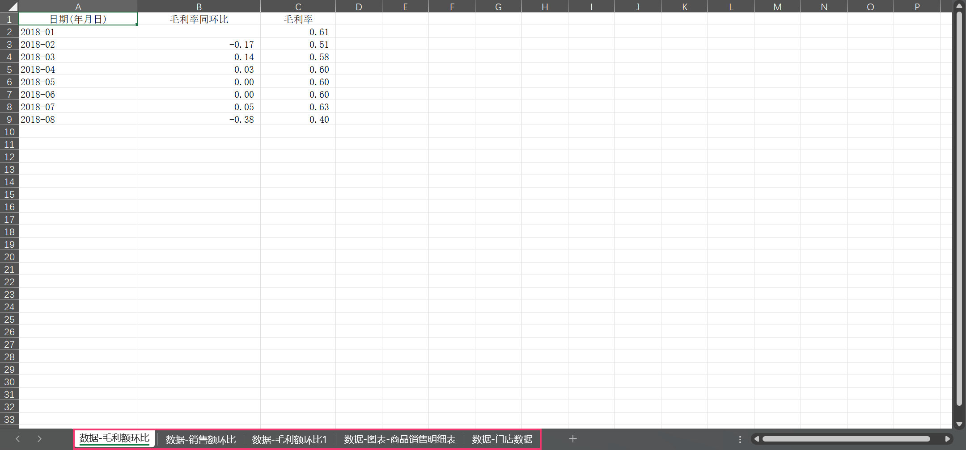This screenshot has width=966, height=450.
Task: Click the -0.38 value cell
Action: coord(199,119)
